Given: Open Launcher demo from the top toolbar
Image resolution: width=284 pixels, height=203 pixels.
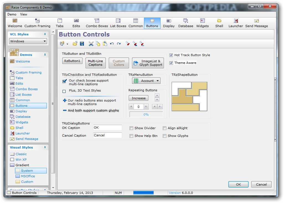Looking at the screenshot, I should click(236, 23).
